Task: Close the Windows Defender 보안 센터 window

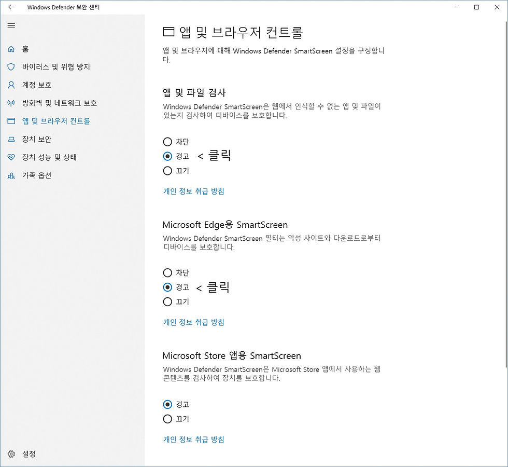Action: point(497,7)
